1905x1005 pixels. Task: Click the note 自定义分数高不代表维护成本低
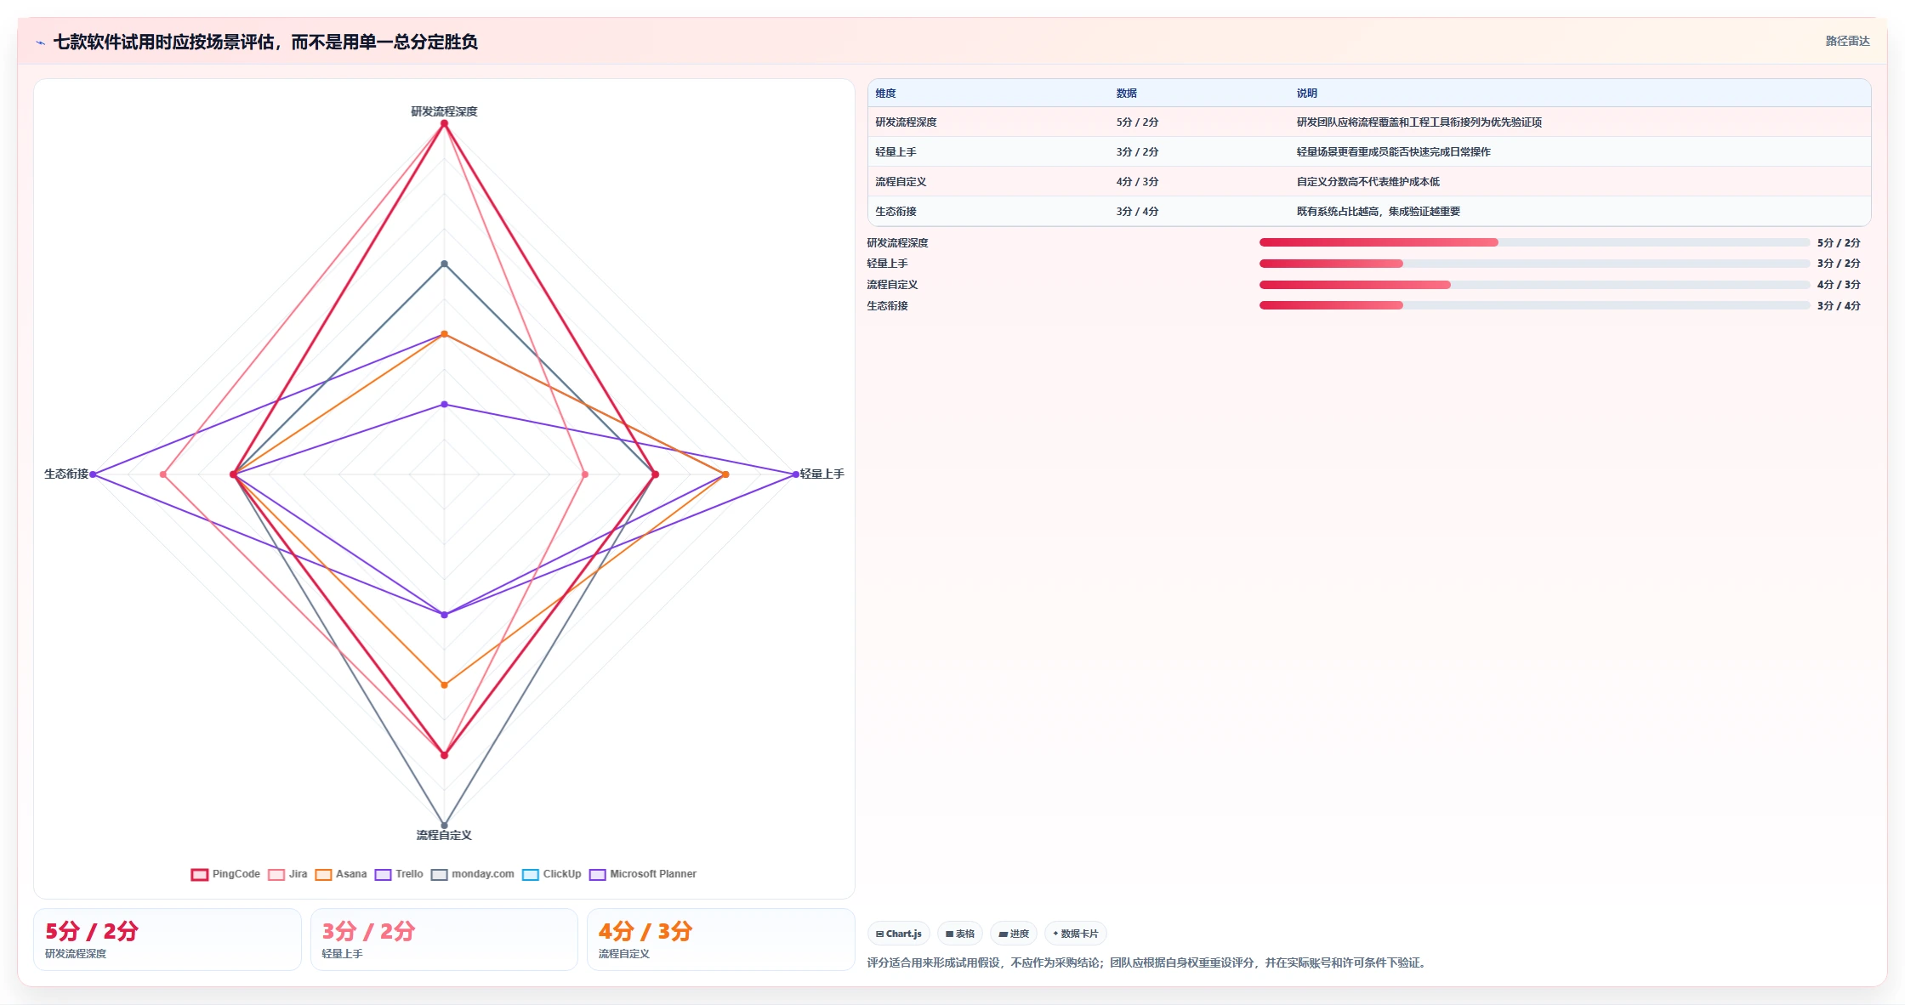pos(1368,182)
